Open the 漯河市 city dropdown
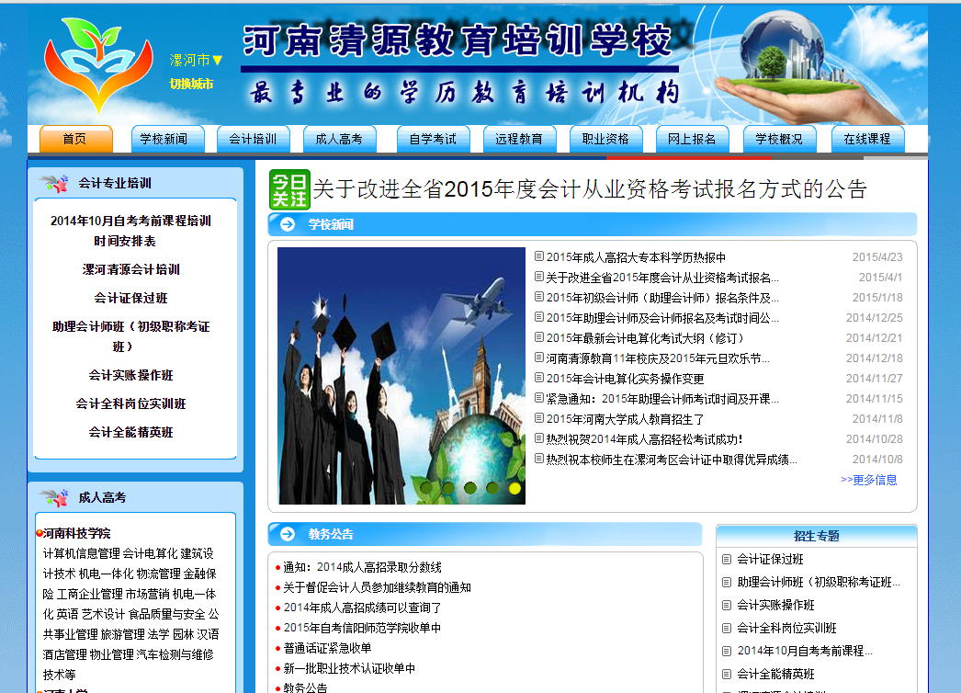Screen dimensions: 961x693 click(196, 60)
